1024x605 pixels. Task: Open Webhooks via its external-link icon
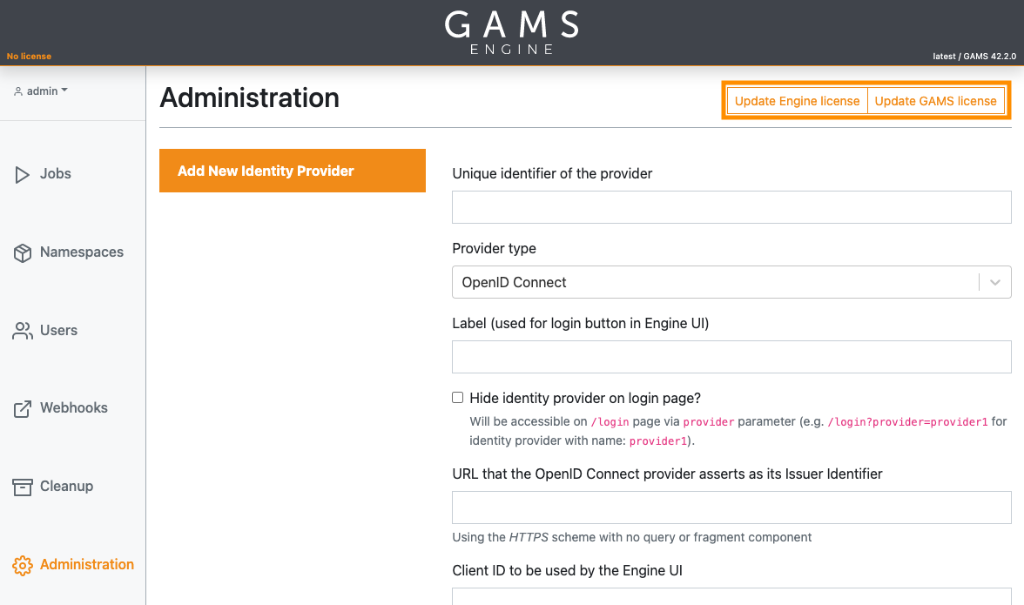click(22, 407)
